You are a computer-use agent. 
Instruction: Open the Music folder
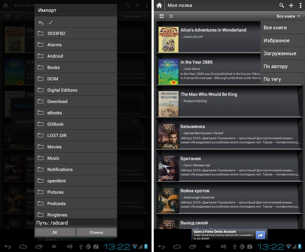(76, 158)
